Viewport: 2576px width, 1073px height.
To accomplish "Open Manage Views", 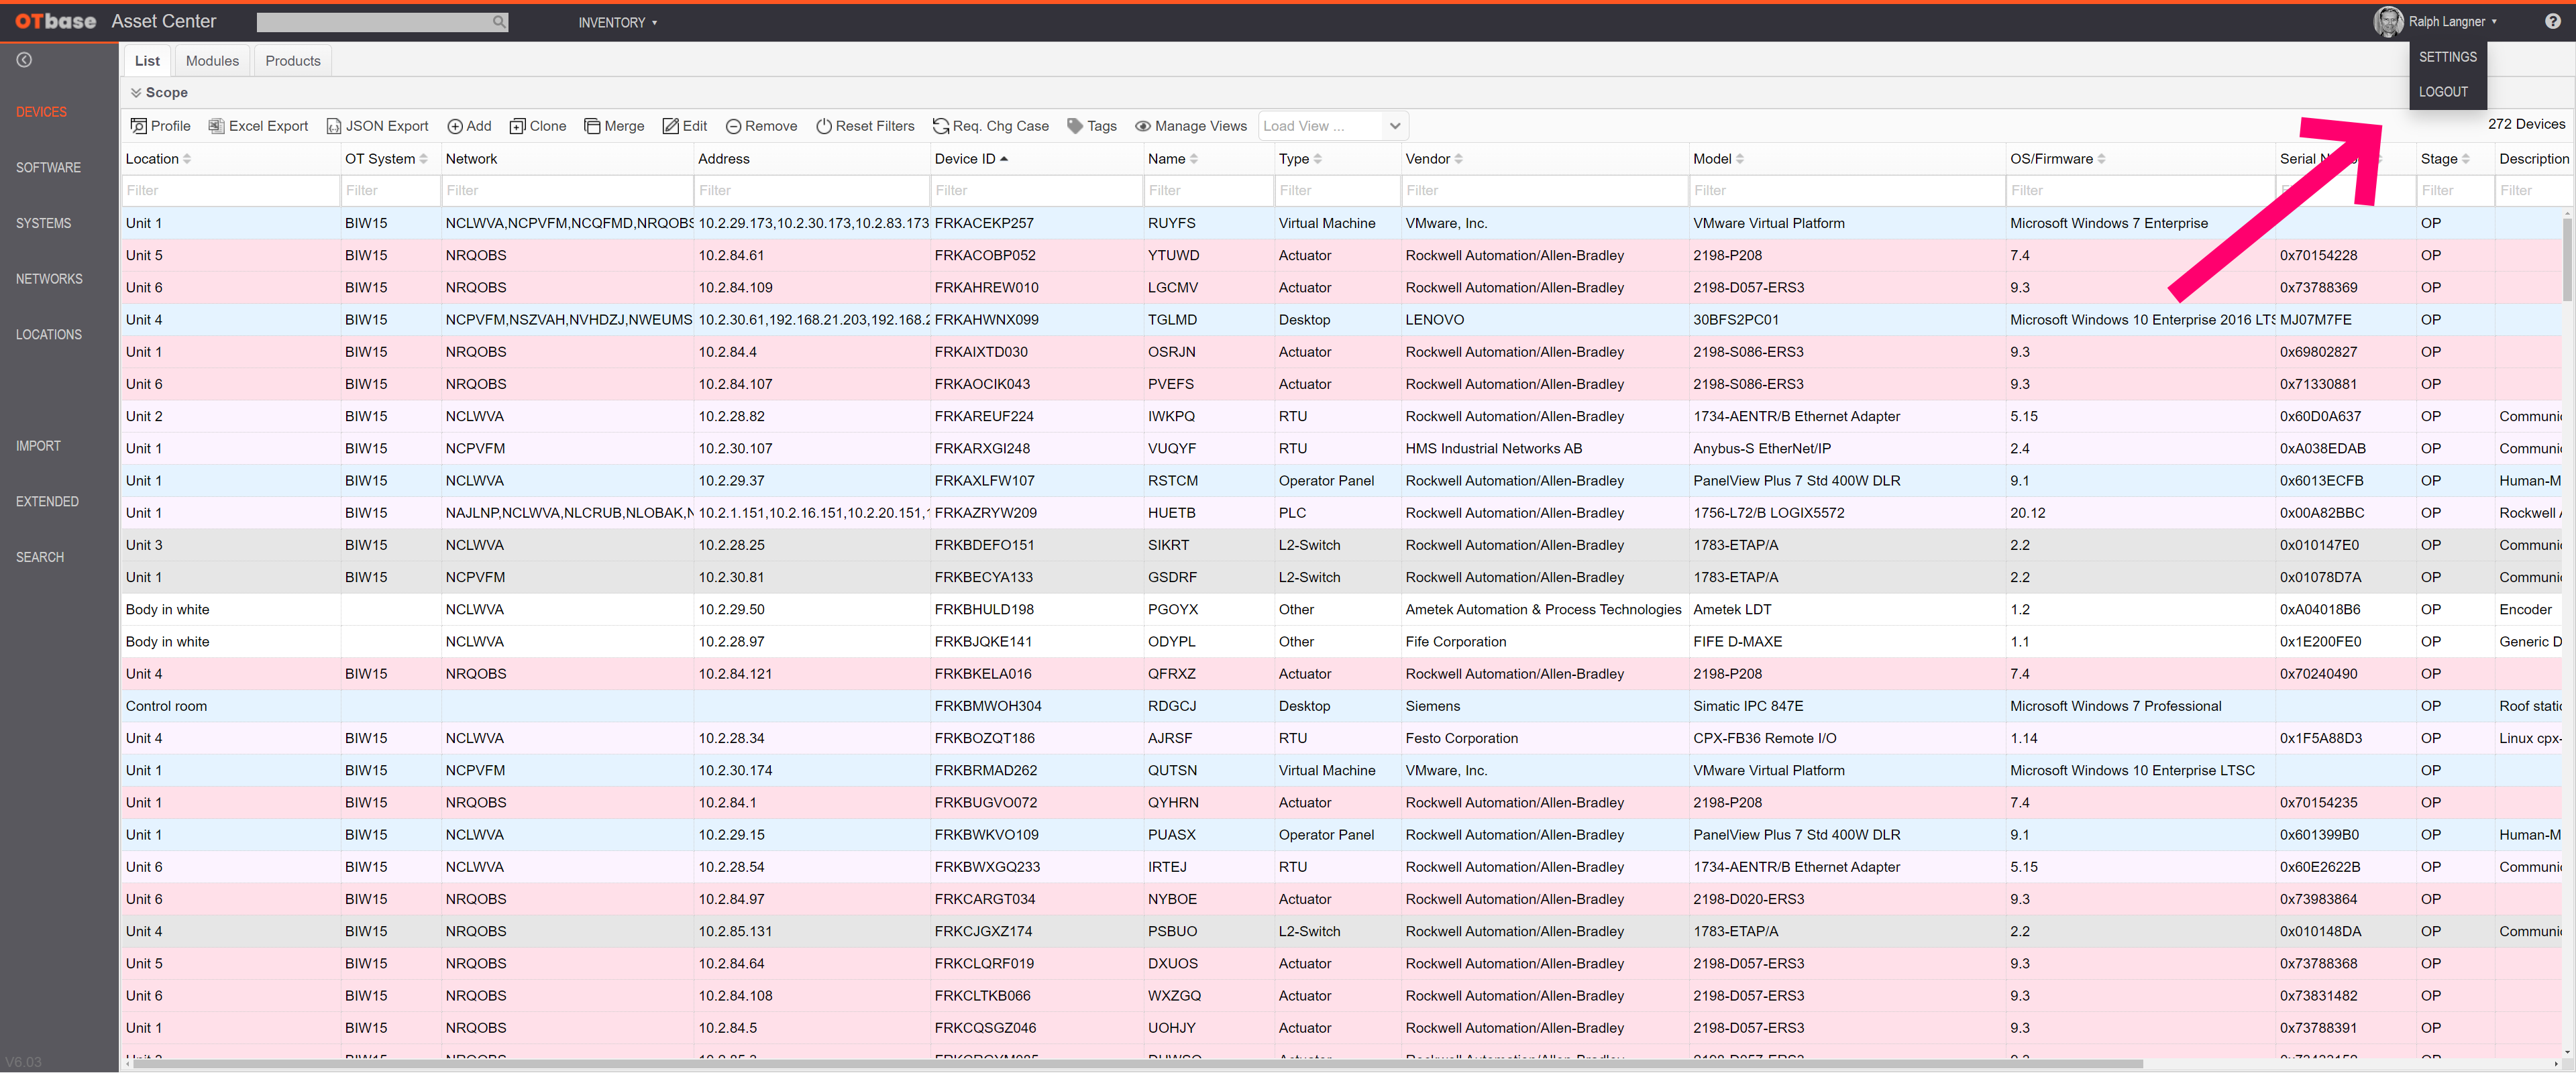I will point(1190,126).
